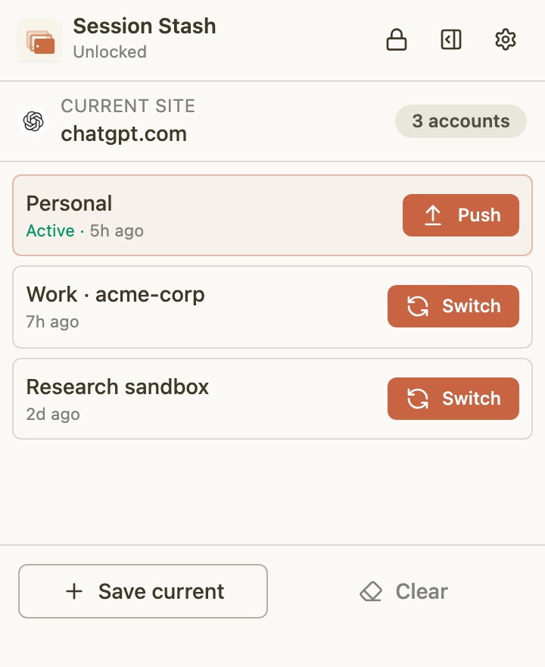Lock the stash with the padlock icon
The height and width of the screenshot is (667, 545).
tap(397, 39)
